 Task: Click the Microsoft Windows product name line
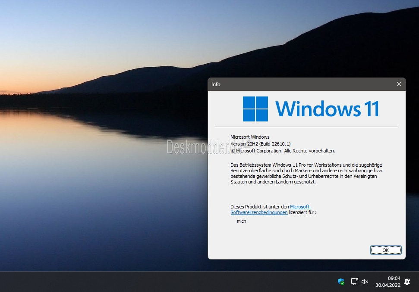pos(250,137)
